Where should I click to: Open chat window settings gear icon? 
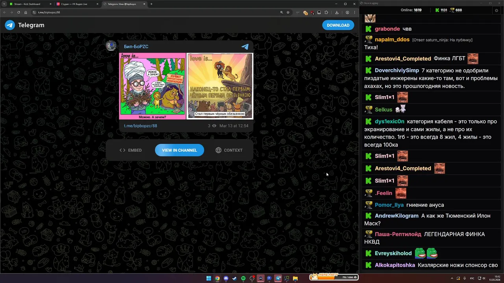[x=496, y=10]
